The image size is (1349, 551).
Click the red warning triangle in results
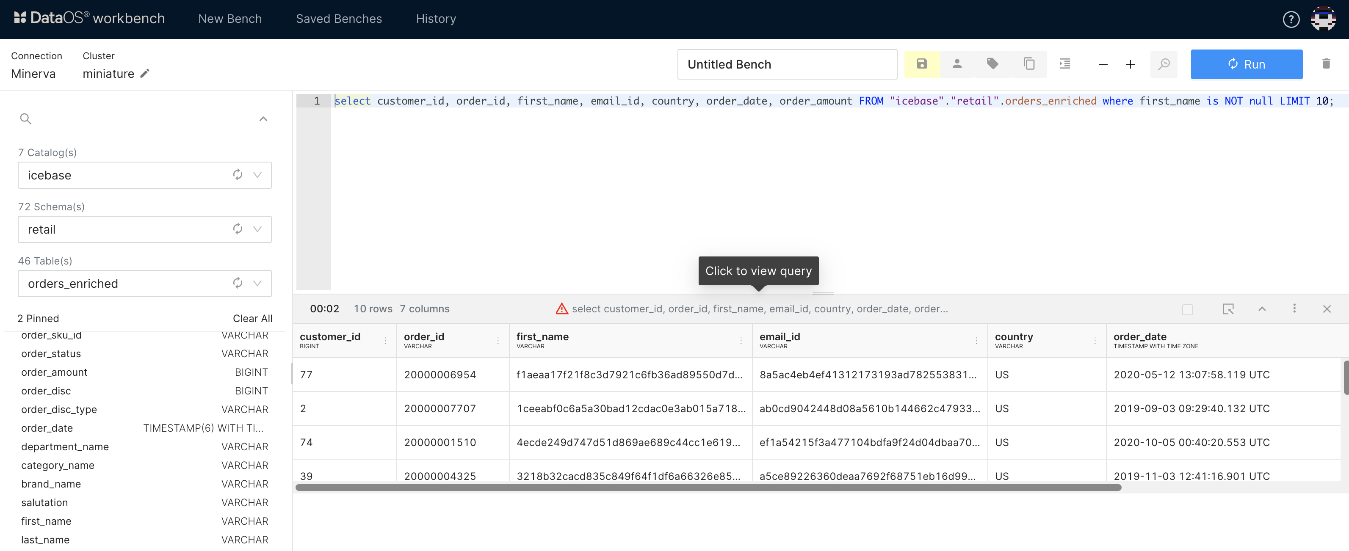pyautogui.click(x=562, y=309)
